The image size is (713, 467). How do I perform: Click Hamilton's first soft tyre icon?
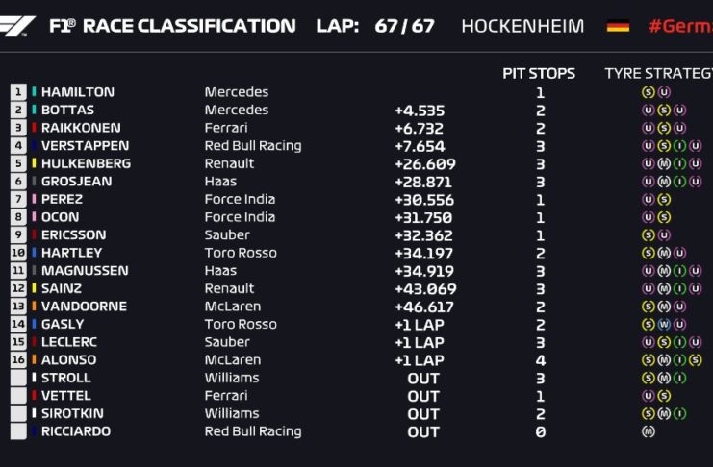click(x=648, y=93)
